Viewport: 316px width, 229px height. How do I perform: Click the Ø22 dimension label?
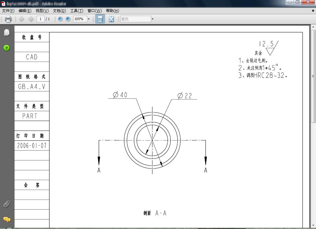(185, 96)
